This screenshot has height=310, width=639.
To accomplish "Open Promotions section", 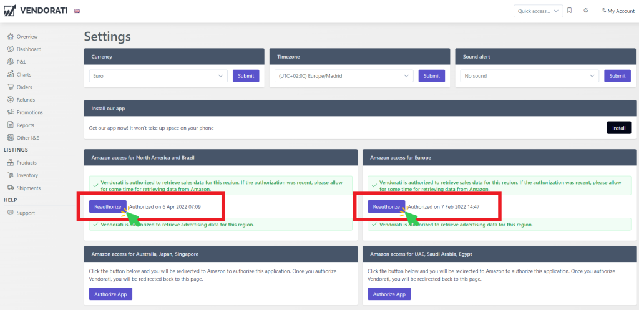I will point(30,112).
